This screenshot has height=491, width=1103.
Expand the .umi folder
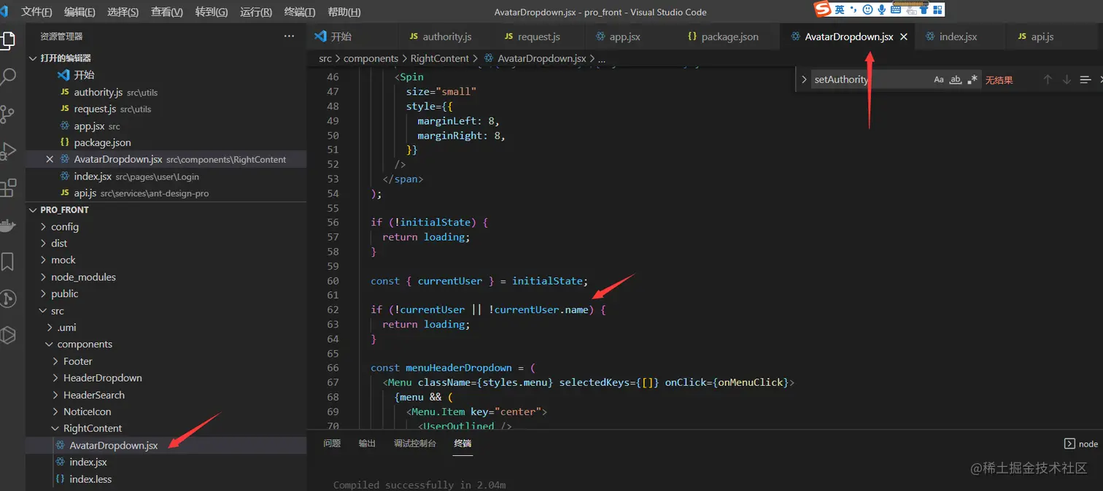[166, 328]
